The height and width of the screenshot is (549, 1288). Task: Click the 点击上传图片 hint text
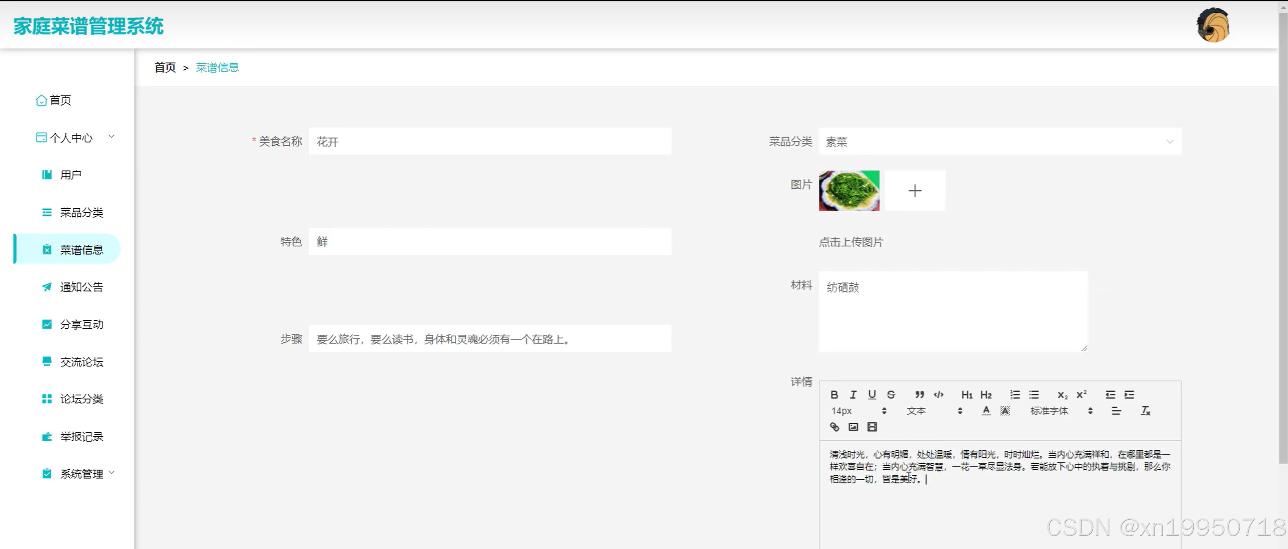pyautogui.click(x=851, y=242)
